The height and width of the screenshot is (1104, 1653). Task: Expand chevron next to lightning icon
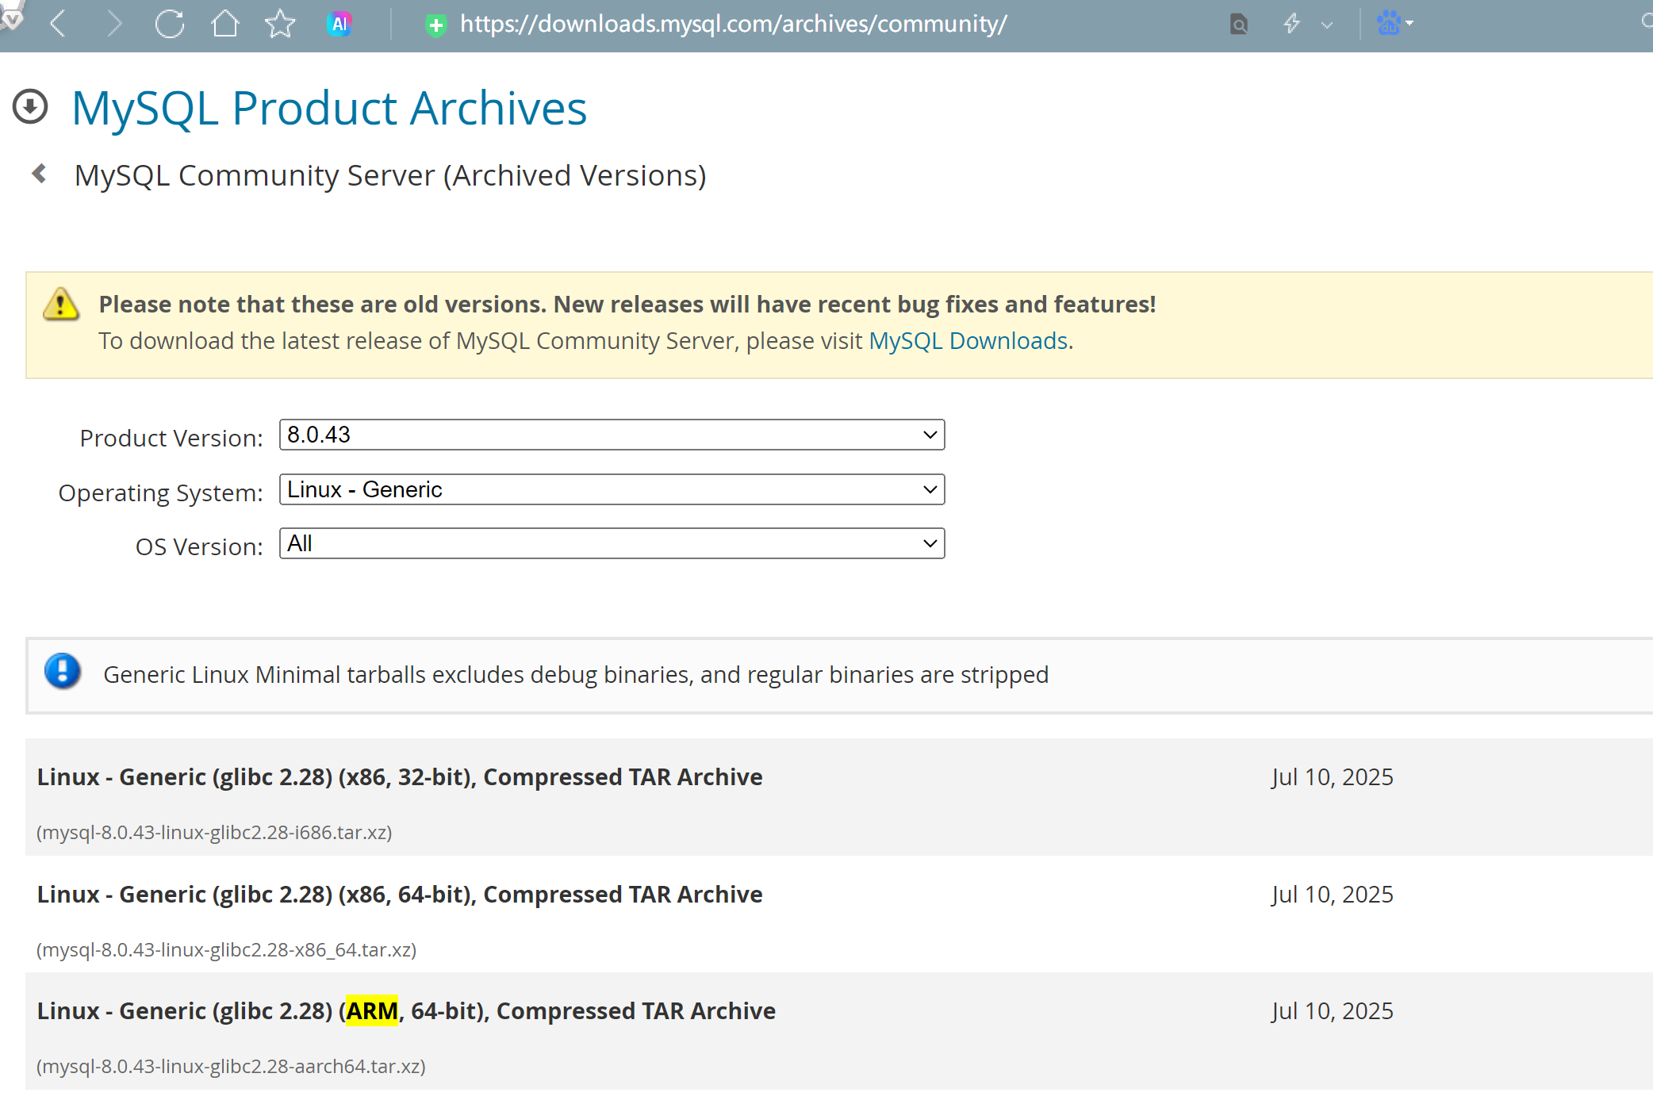click(1327, 25)
